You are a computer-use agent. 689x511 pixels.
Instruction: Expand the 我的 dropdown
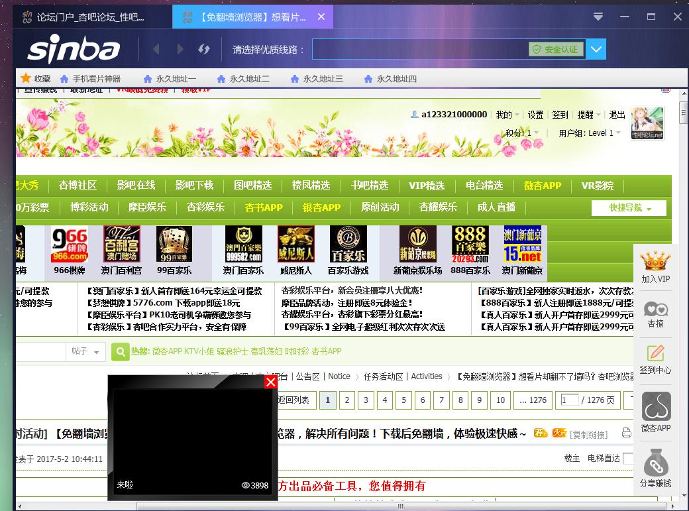(x=507, y=115)
